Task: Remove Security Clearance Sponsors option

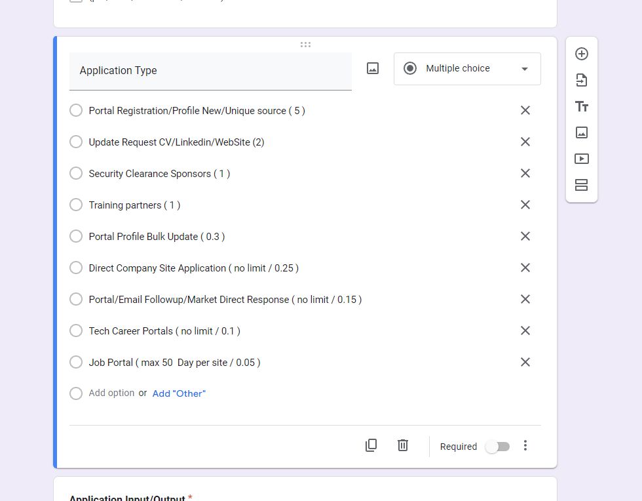Action: [525, 173]
